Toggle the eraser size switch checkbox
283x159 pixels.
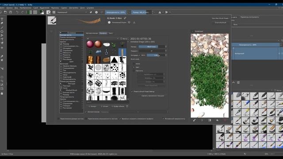[x=58, y=119]
